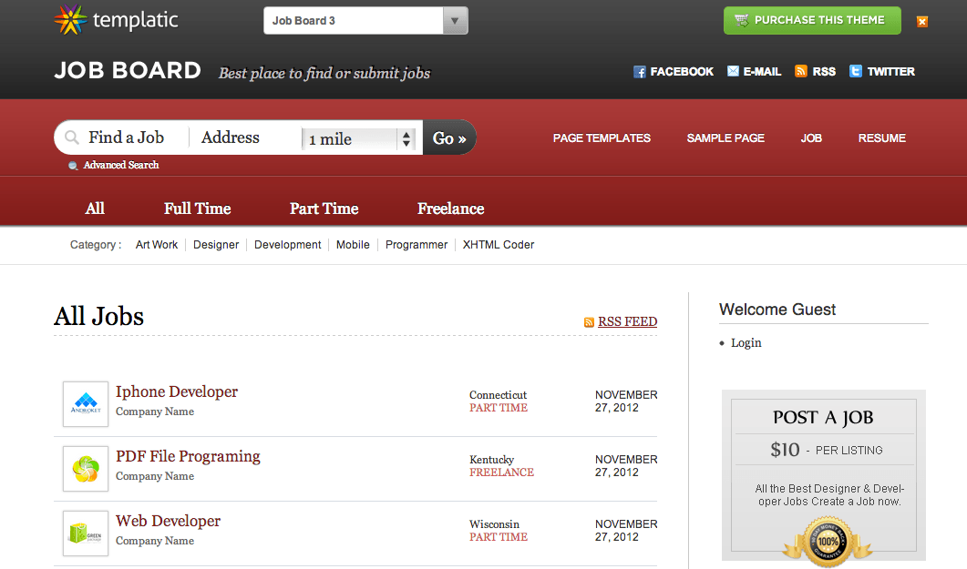This screenshot has height=569, width=967.
Task: Click the RSS icon next to Twitter
Action: (801, 71)
